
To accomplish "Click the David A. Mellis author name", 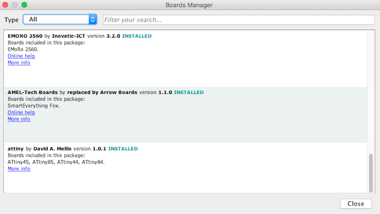I will point(52,149).
